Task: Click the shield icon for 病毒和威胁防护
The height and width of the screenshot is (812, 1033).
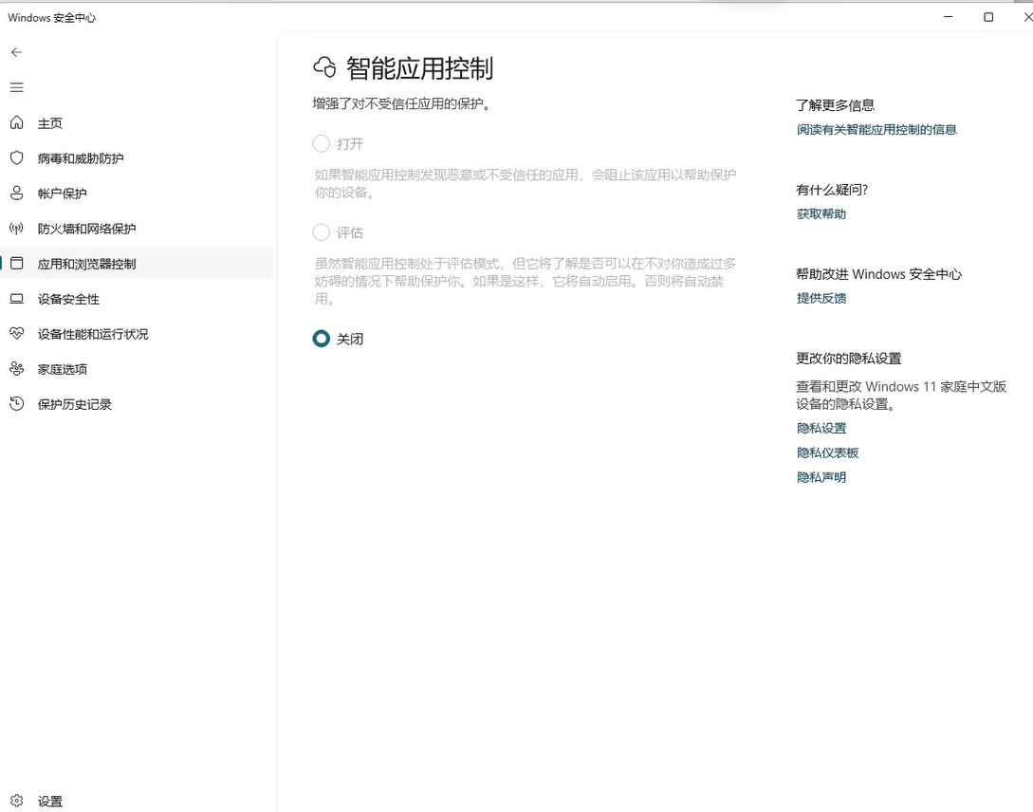Action: (16, 158)
